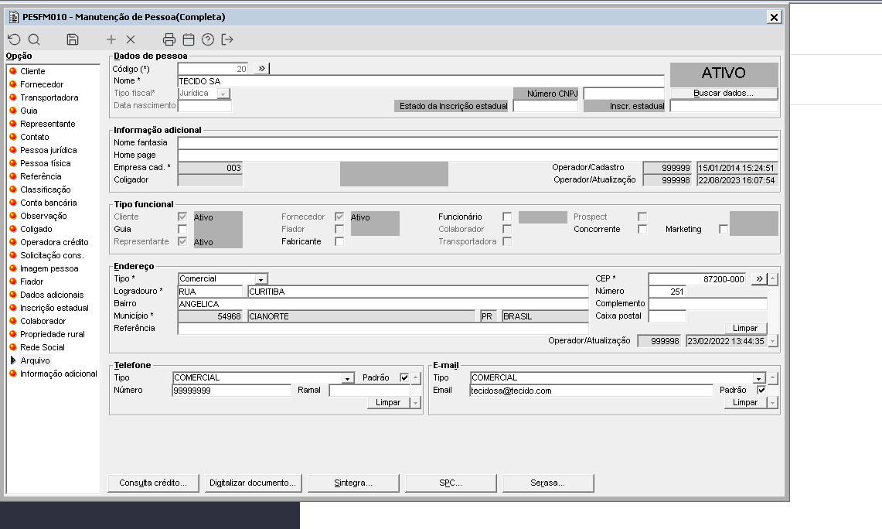Click the document icon in title bar
Image resolution: width=882 pixels, height=529 pixels.
point(14,17)
